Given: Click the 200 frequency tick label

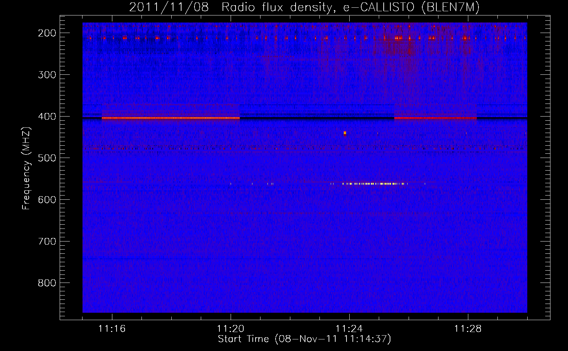Looking at the screenshot, I should click(47, 33).
